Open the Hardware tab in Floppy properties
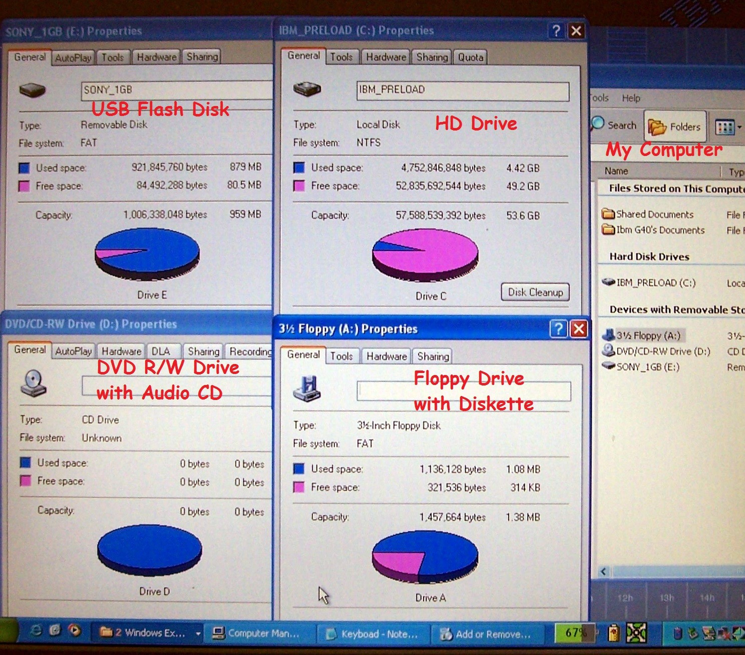Viewport: 745px width, 655px height. 387,356
